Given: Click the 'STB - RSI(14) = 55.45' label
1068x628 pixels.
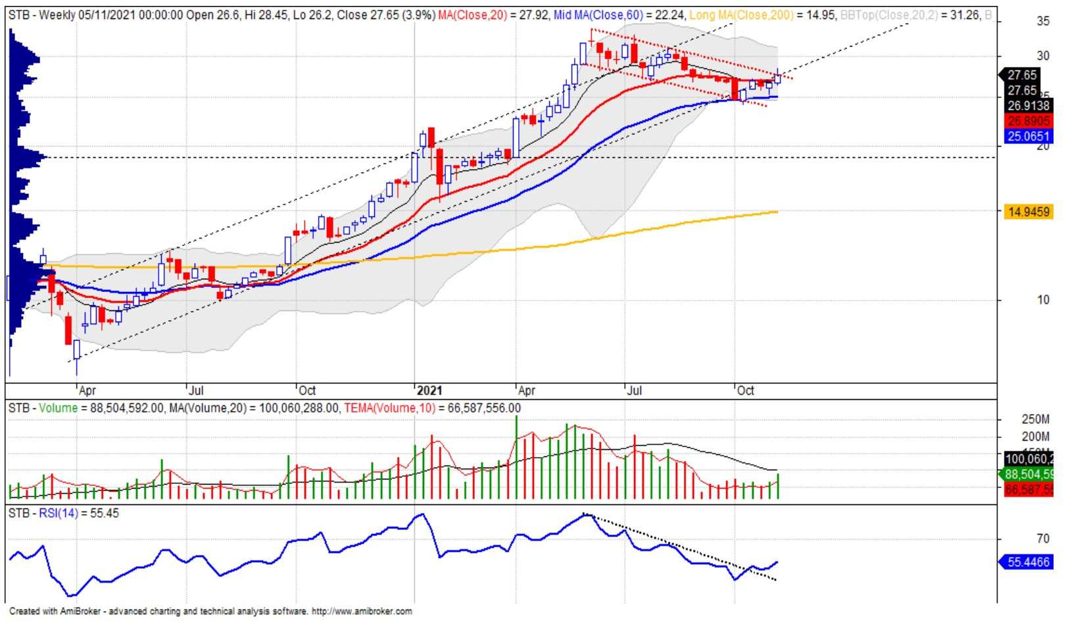Looking at the screenshot, I should coord(64,513).
